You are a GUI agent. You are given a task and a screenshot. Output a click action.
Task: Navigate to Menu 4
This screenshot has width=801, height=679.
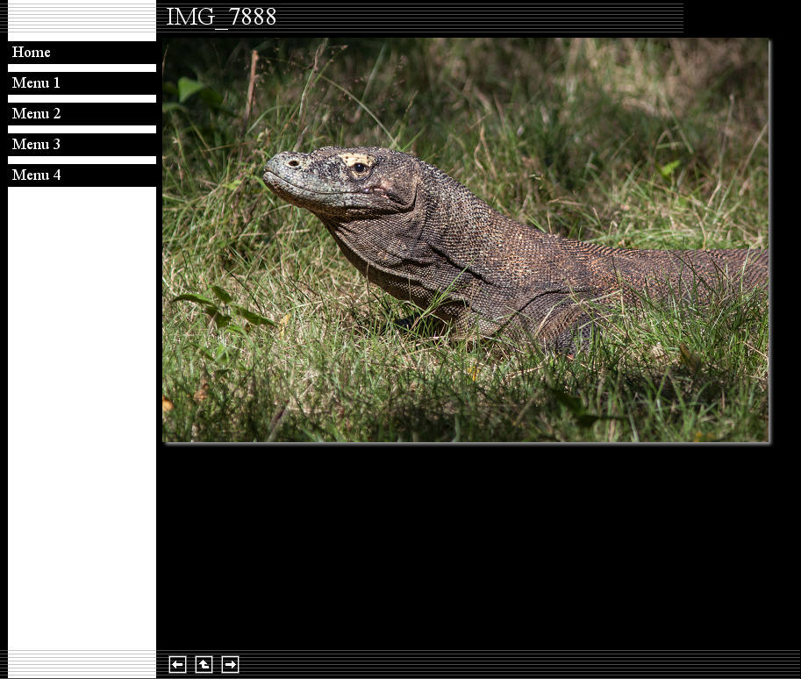point(36,175)
